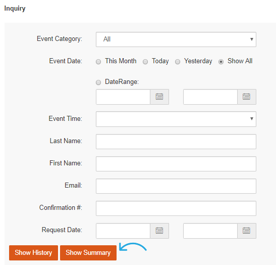This screenshot has width=276, height=265.
Task: Click the Show Summary button
Action: point(88,253)
